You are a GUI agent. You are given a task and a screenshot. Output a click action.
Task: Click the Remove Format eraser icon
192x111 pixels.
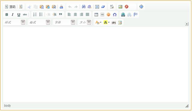(103, 7)
